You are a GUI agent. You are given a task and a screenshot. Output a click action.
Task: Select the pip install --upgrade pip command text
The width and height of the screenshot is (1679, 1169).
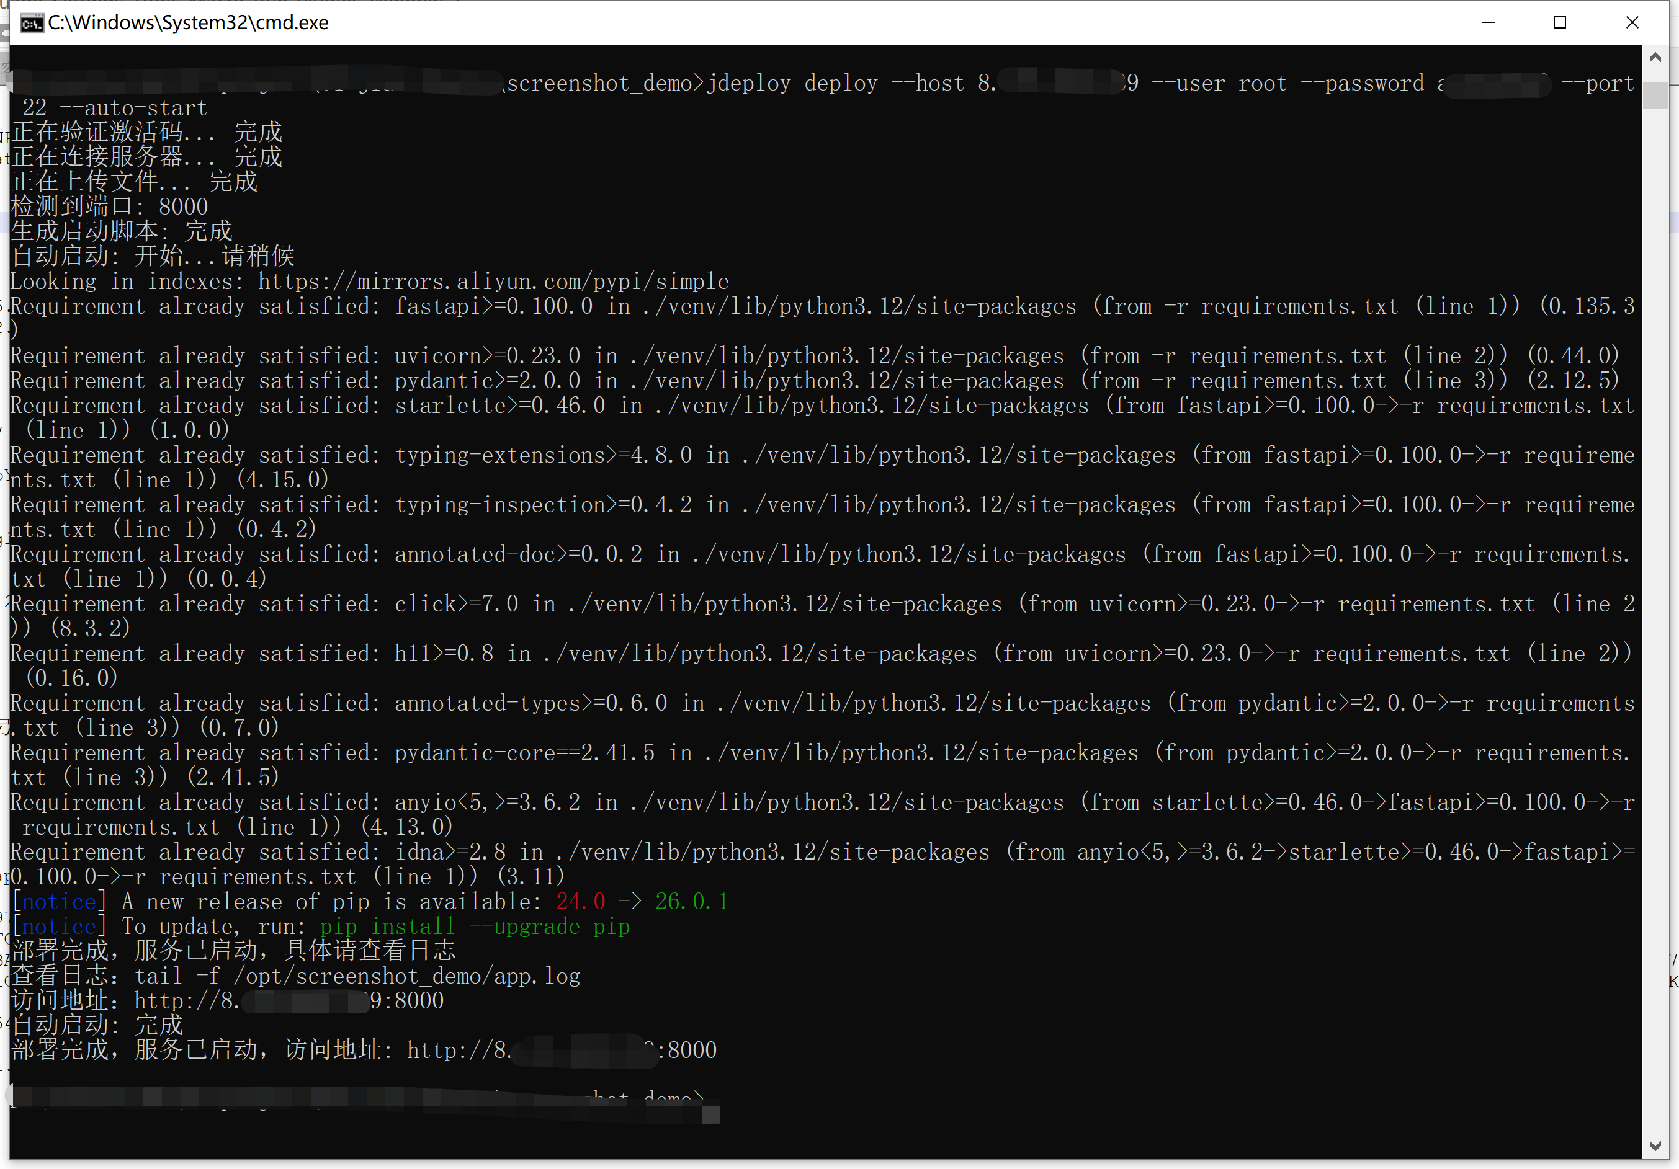pyautogui.click(x=474, y=927)
